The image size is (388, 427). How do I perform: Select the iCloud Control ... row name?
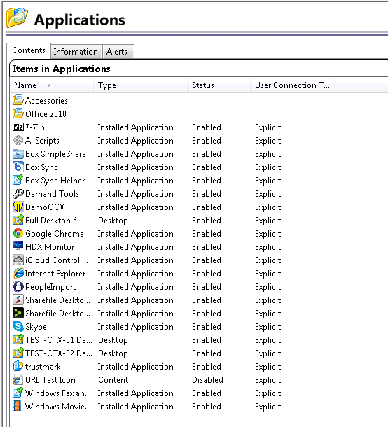coord(57,260)
